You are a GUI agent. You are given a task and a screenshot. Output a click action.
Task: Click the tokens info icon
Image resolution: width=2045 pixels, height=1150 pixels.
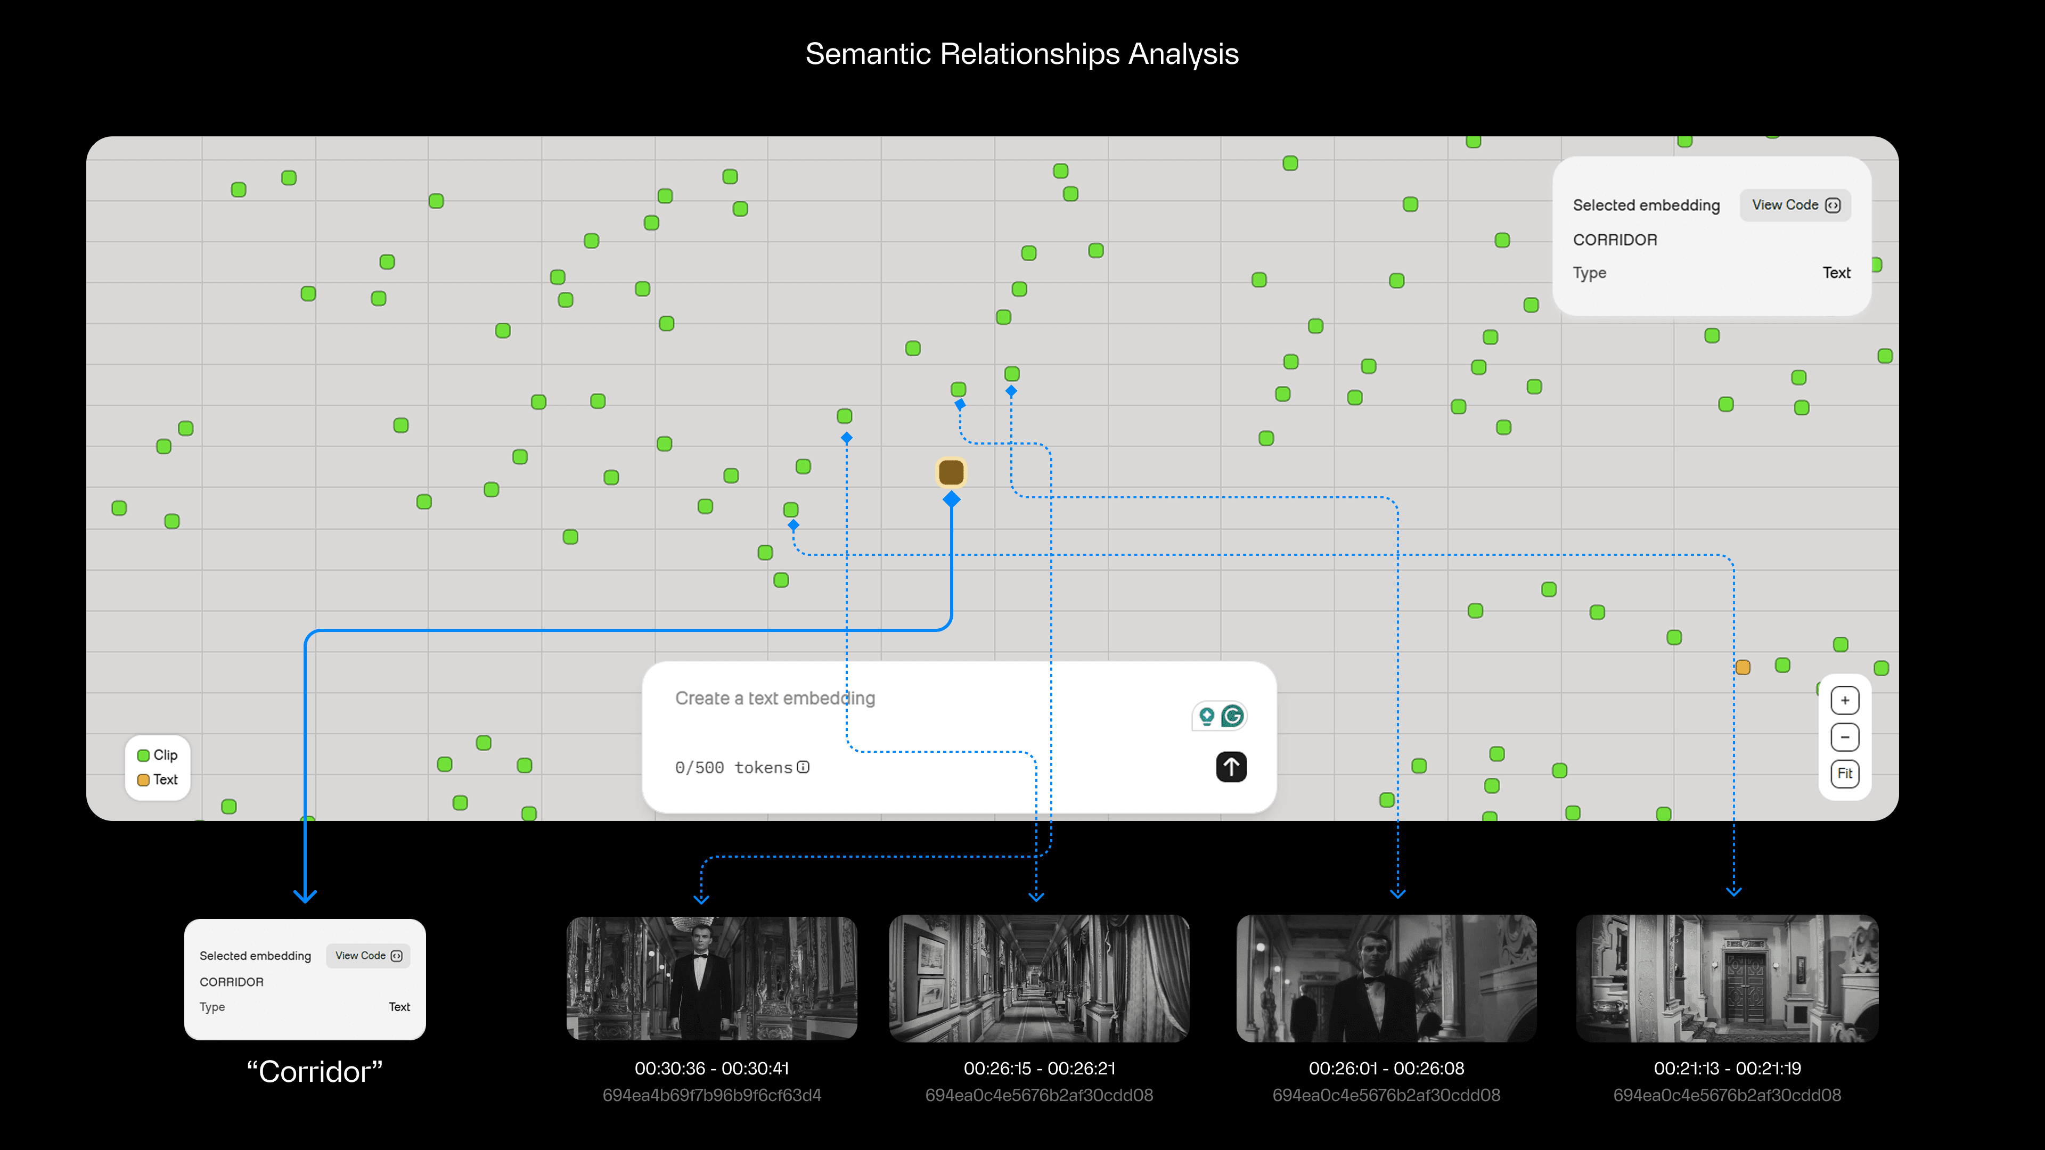804,767
